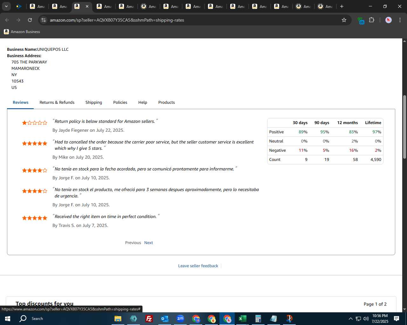
Task: Open Chrome's three-dot menu
Action: click(x=399, y=20)
